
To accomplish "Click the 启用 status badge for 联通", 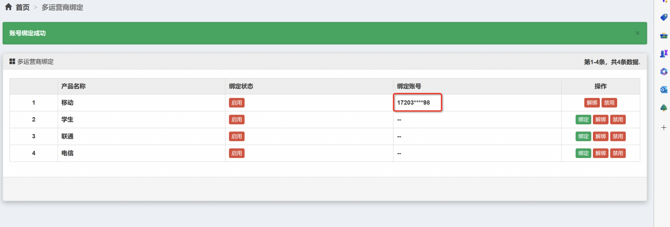I will click(x=237, y=137).
